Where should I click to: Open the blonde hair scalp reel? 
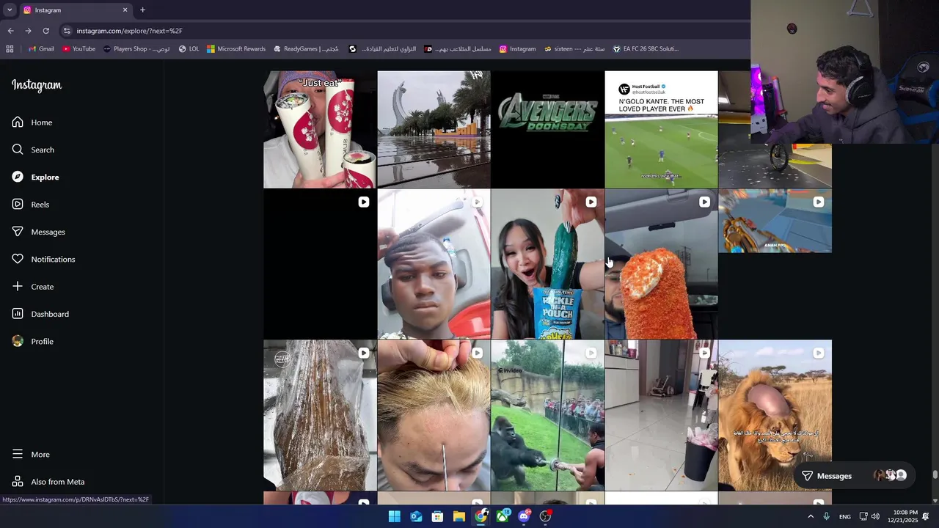(x=434, y=415)
